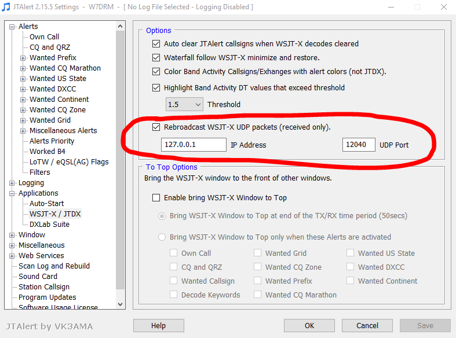The width and height of the screenshot is (456, 338).
Task: Expand the Wanted CQ Zone tree node
Action: pyautogui.click(x=23, y=111)
